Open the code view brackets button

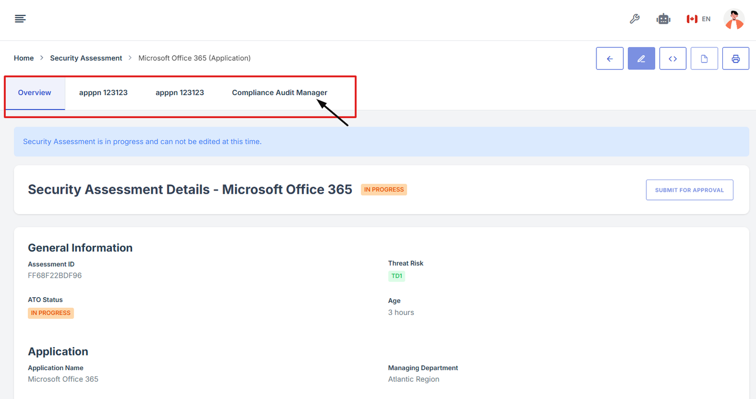pyautogui.click(x=673, y=58)
